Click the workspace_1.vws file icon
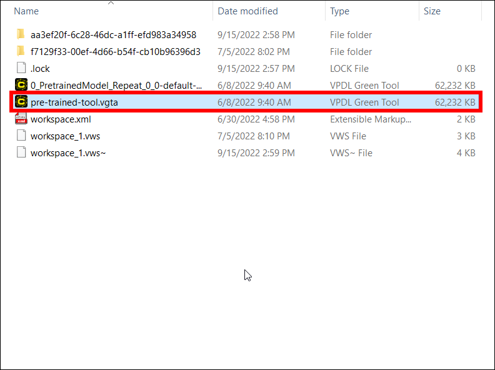 point(21,136)
